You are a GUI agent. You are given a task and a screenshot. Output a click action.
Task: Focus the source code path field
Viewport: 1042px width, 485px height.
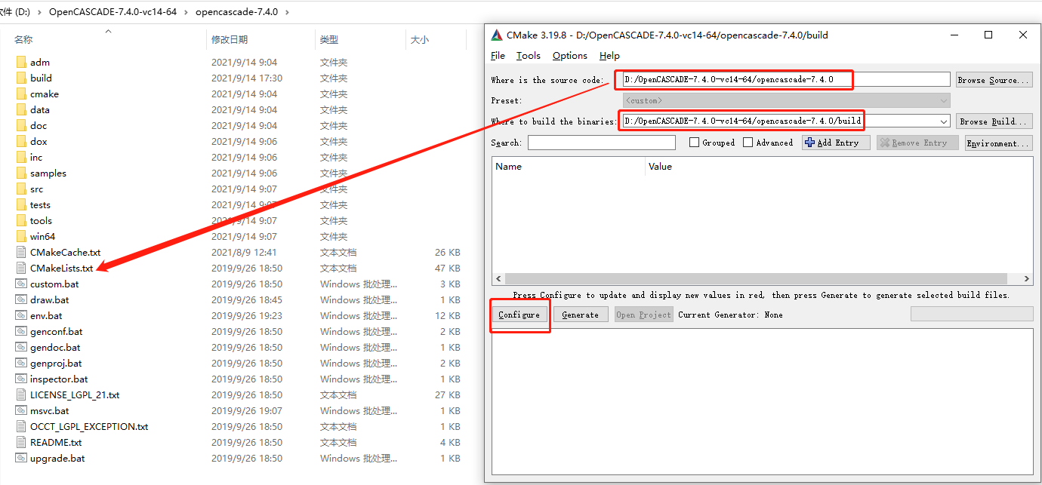(x=786, y=79)
